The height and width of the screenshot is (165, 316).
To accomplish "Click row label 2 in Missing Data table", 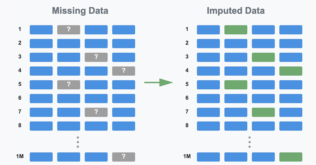I will point(20,43).
